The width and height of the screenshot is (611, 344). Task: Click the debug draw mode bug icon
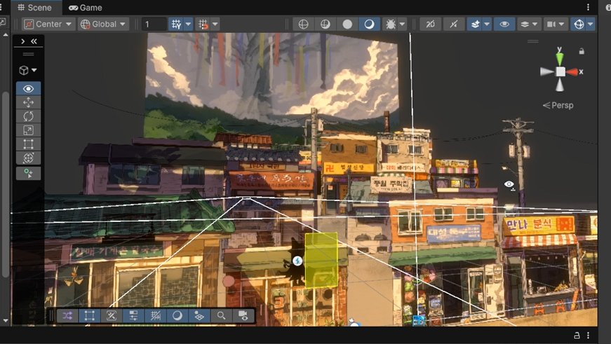pyautogui.click(x=390, y=24)
